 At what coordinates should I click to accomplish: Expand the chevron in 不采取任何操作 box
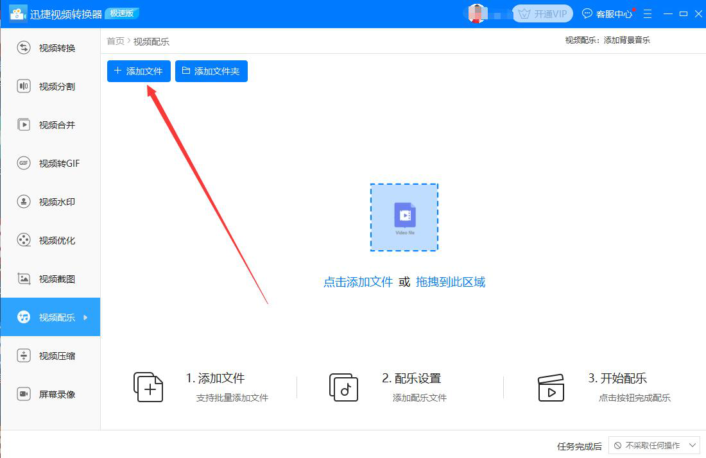pos(693,445)
